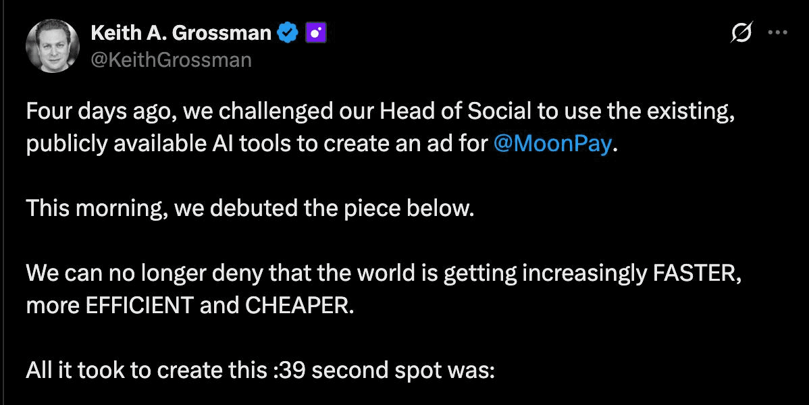809x405 pixels.
Task: Open Keith A. Grossman's profile photo
Action: (53, 47)
